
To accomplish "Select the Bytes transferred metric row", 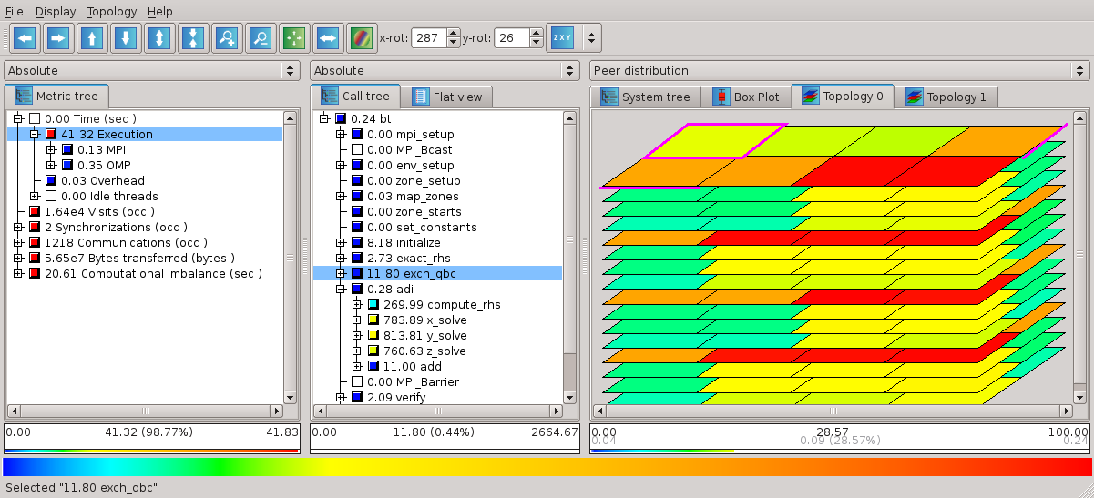I will click(x=132, y=258).
